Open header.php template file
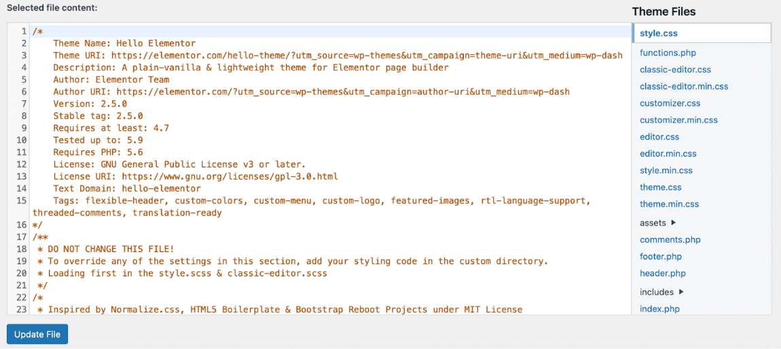 click(662, 274)
